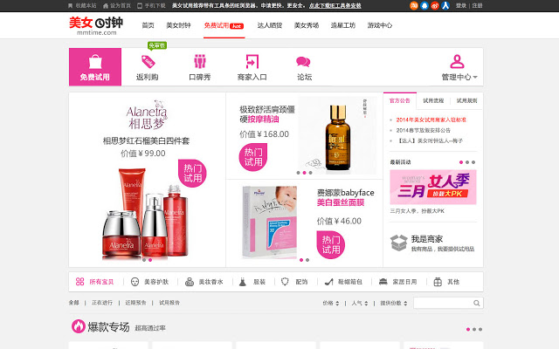Switch to 试用流程 tab

(x=433, y=101)
